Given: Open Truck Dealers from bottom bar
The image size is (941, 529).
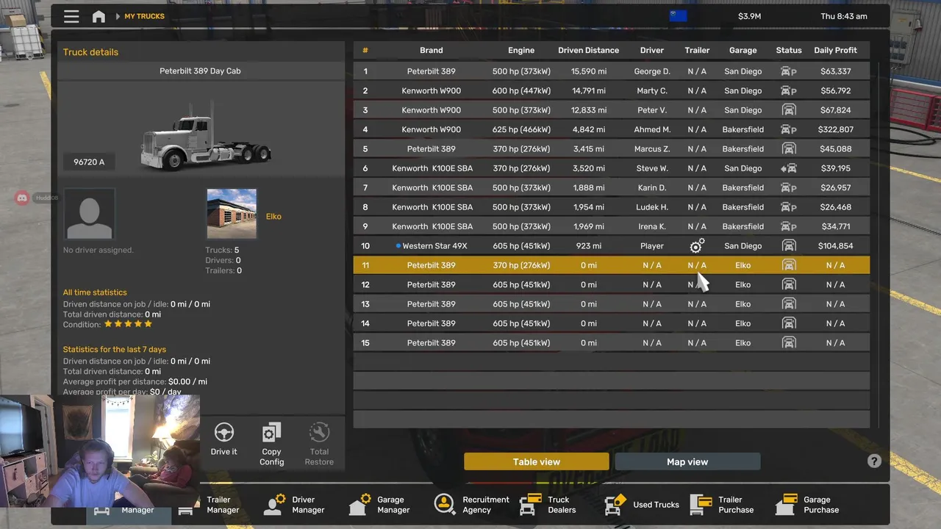Looking at the screenshot, I should 548,505.
